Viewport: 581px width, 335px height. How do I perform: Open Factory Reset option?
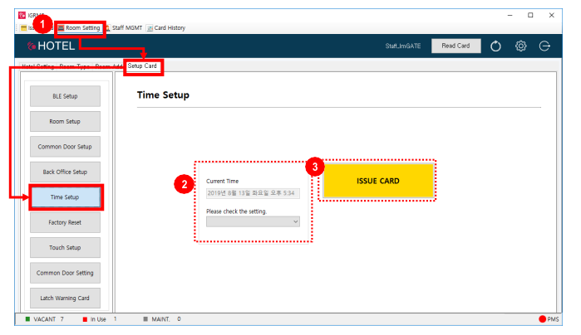[65, 222]
